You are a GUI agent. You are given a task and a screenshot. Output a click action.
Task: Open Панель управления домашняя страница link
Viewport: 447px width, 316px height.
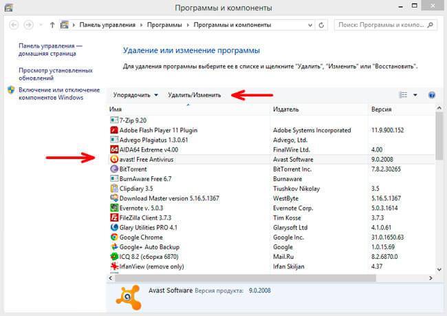(50, 50)
